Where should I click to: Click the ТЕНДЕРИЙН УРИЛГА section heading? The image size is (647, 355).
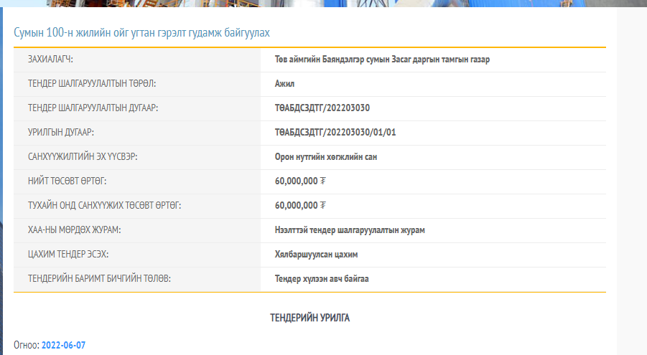click(309, 317)
